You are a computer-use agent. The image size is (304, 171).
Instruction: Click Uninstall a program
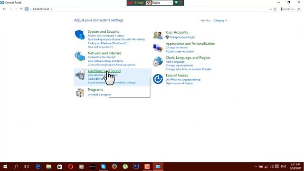[99, 95]
